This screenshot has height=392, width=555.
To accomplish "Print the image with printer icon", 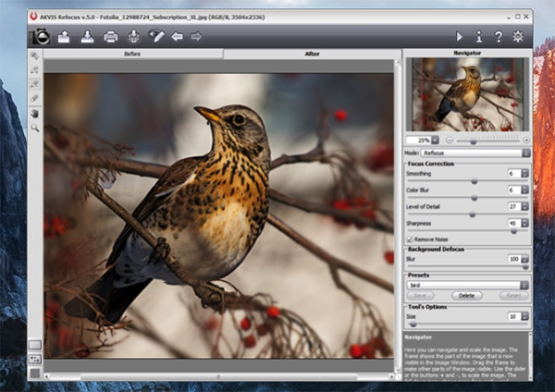I will tap(110, 37).
